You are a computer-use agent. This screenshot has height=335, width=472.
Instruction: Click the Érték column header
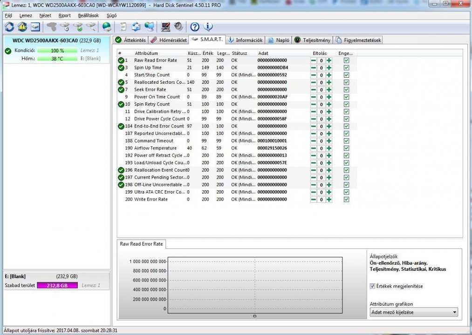coord(208,53)
